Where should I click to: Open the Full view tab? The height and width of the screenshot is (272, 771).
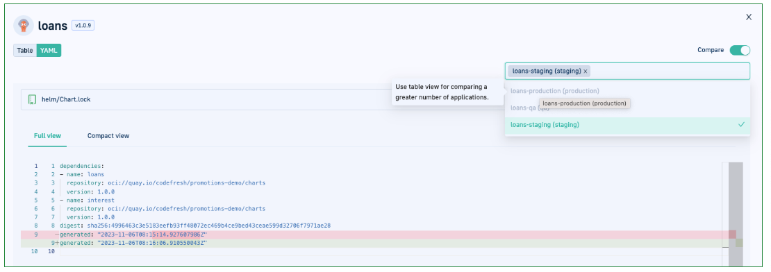(x=47, y=136)
